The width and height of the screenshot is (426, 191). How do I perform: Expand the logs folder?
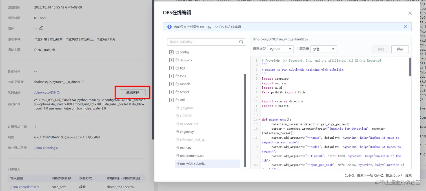coord(171,76)
